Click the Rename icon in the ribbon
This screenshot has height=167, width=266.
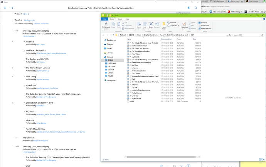(x=157, y=25)
